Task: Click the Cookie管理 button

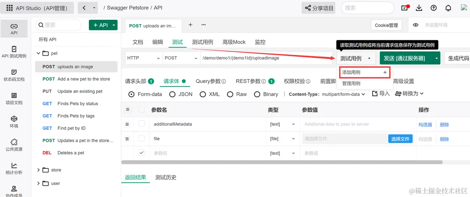Action: [x=386, y=25]
